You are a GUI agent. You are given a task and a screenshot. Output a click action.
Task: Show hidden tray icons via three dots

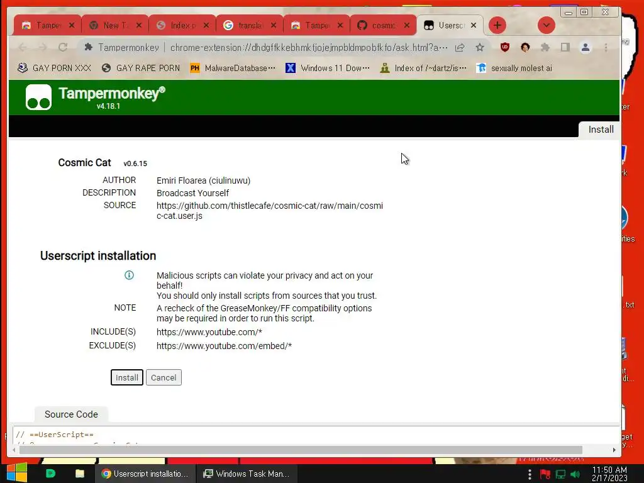click(x=530, y=474)
